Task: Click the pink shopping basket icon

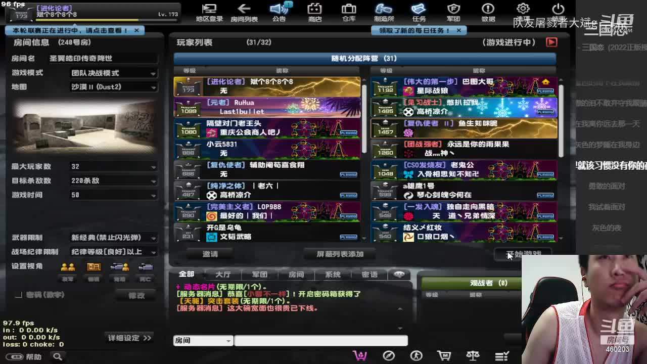Action: click(x=360, y=356)
